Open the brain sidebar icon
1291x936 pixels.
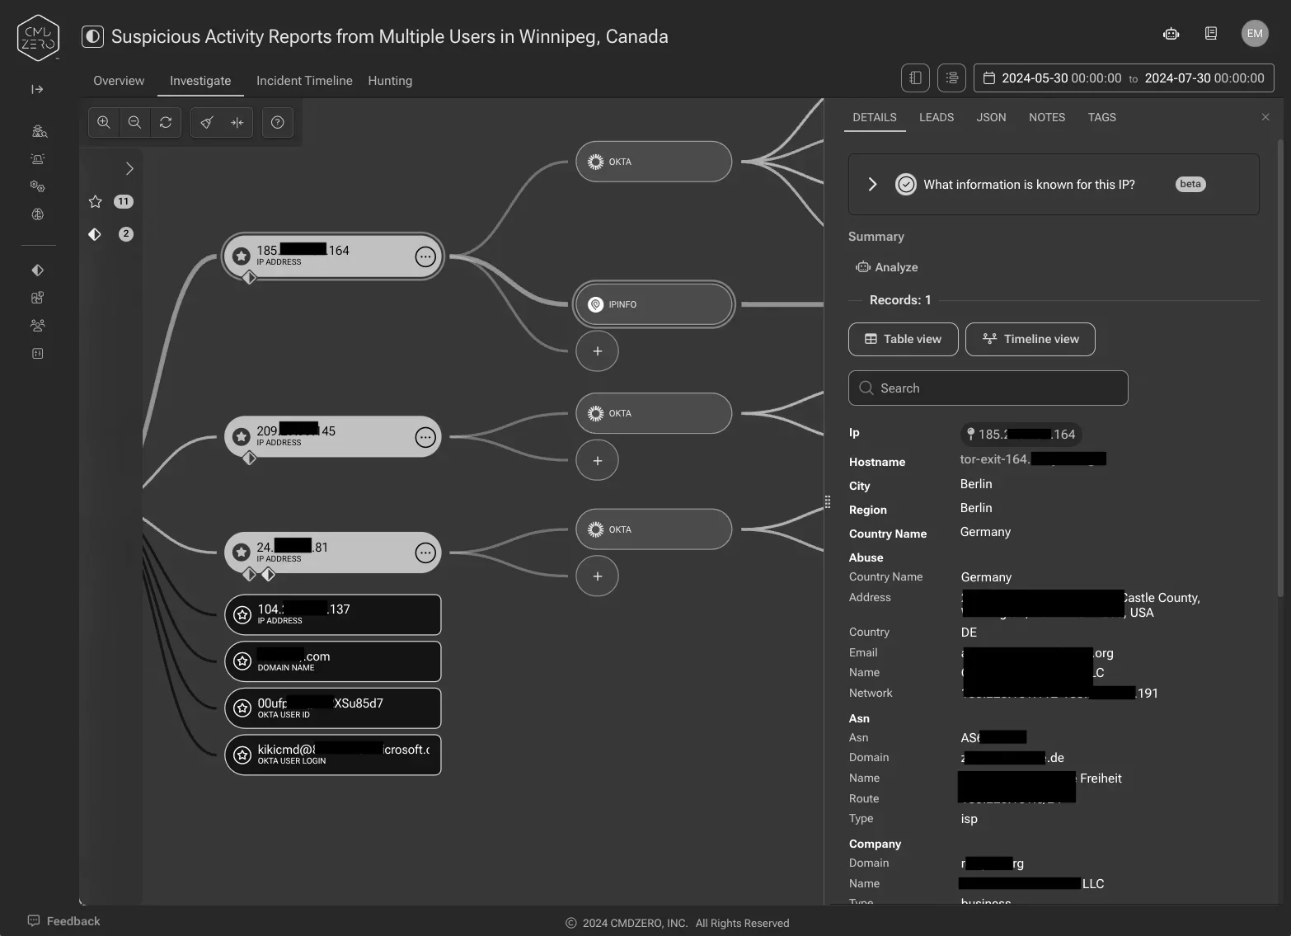click(38, 214)
